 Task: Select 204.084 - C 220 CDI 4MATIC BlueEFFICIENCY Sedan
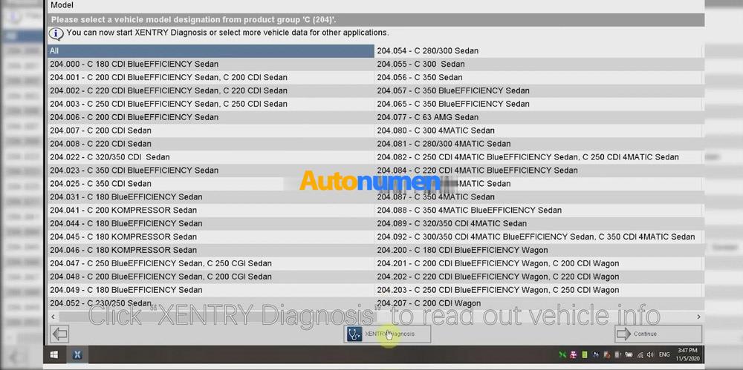(539, 170)
